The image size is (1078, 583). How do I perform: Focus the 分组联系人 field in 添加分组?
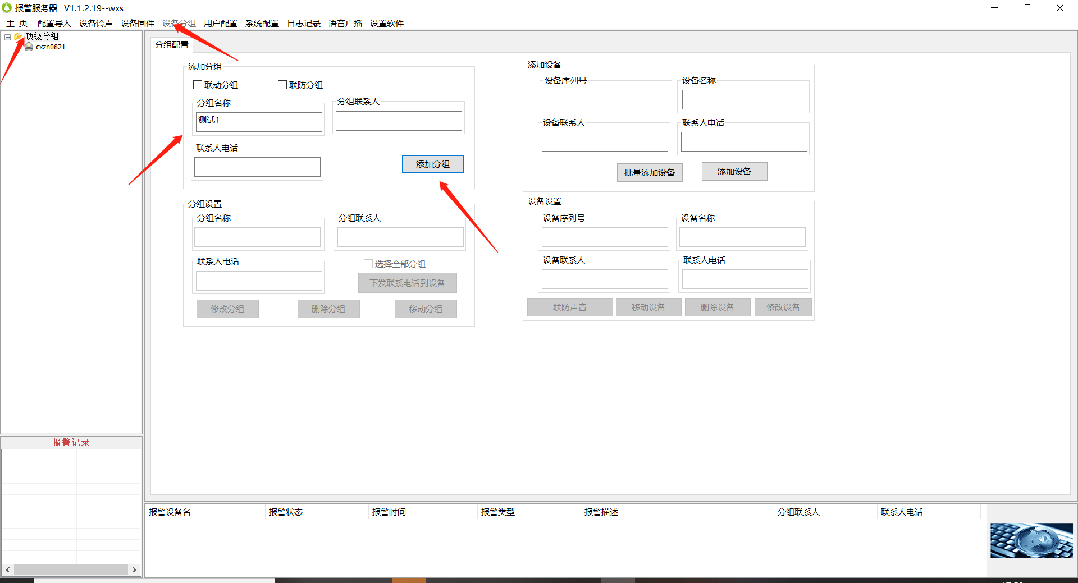[399, 121]
